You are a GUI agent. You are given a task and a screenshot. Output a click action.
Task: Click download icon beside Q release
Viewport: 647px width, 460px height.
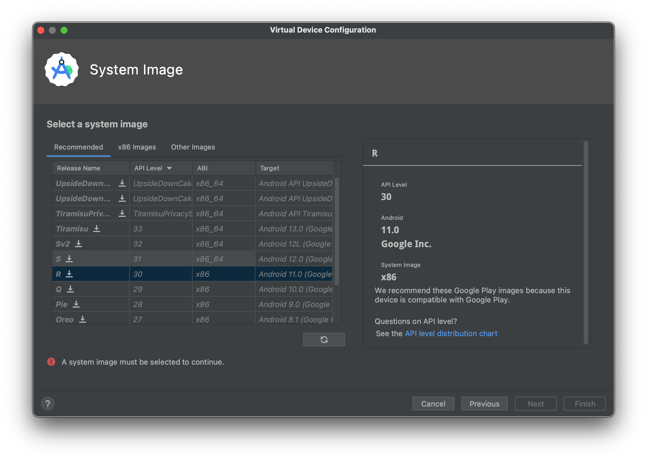pos(70,289)
